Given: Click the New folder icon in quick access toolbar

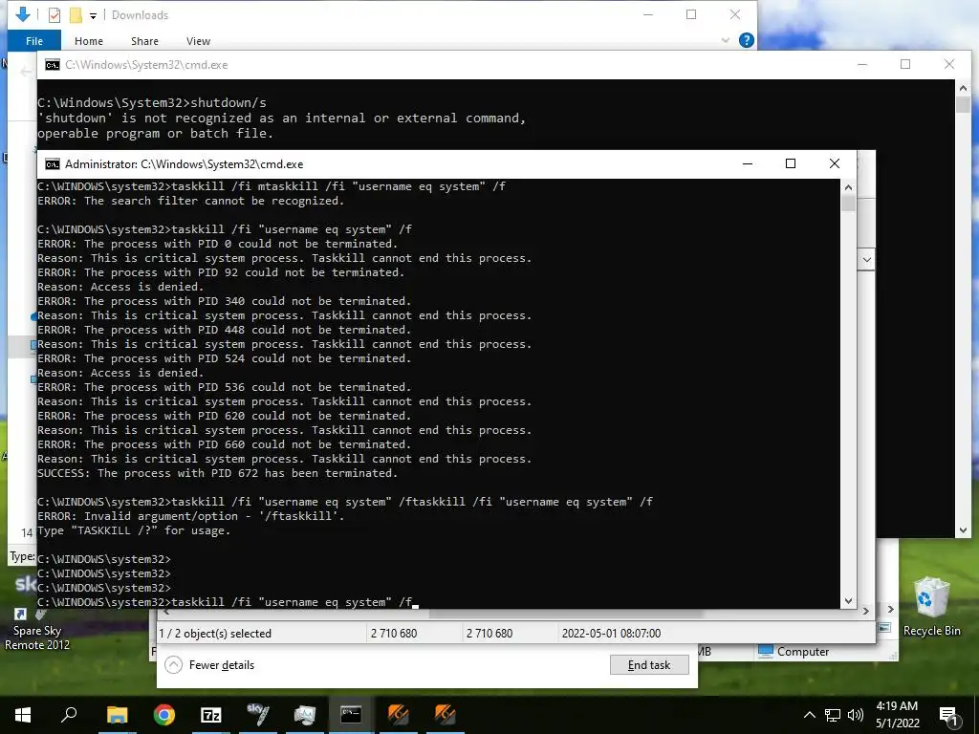Looking at the screenshot, I should [x=76, y=15].
